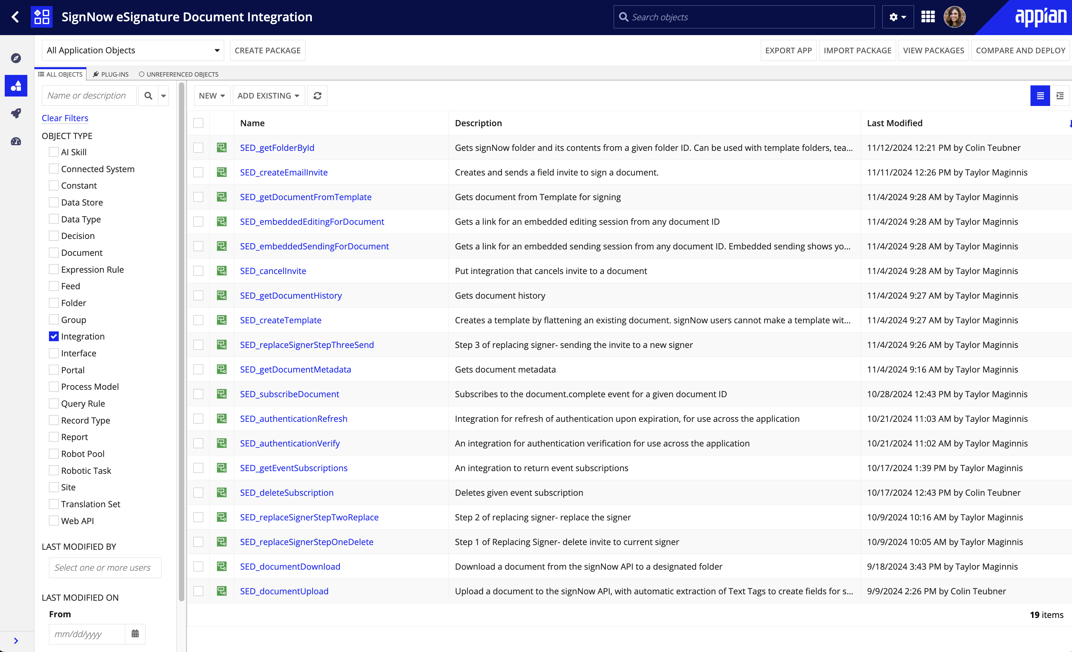Tick the Web API filter

click(54, 521)
